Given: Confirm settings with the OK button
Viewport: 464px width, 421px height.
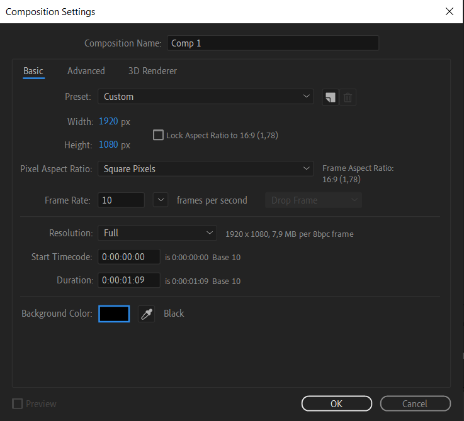Looking at the screenshot, I should coord(336,404).
